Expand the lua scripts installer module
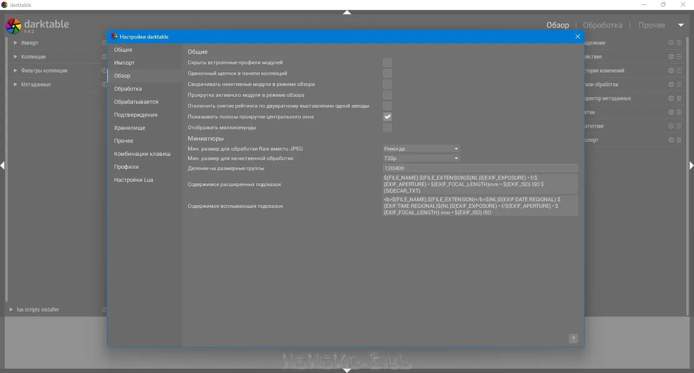This screenshot has width=694, height=373. click(x=11, y=310)
